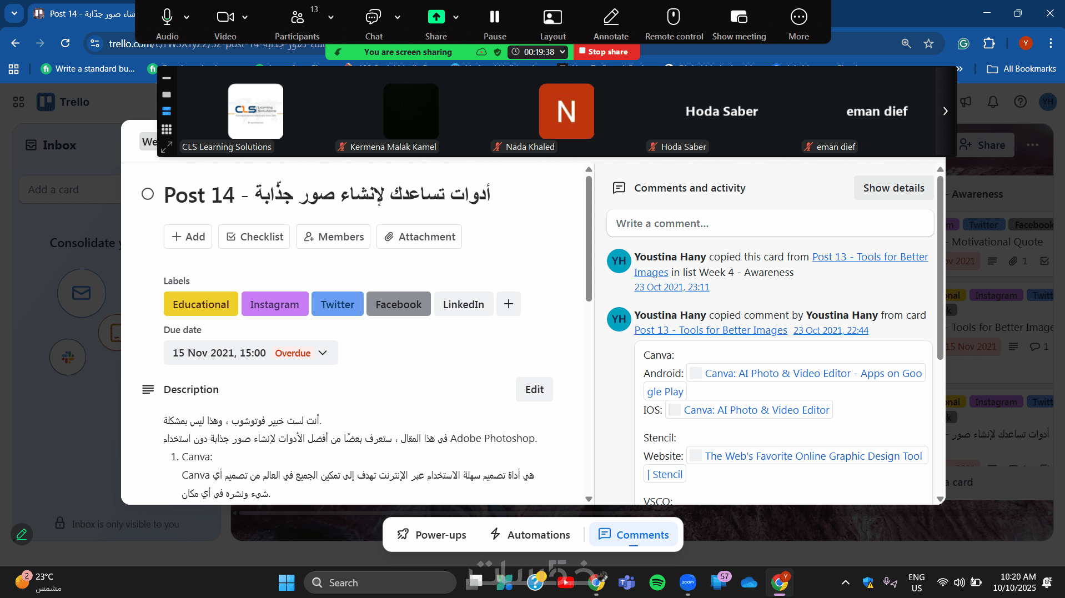Open the Power-ups tab
1065x598 pixels.
click(x=431, y=535)
